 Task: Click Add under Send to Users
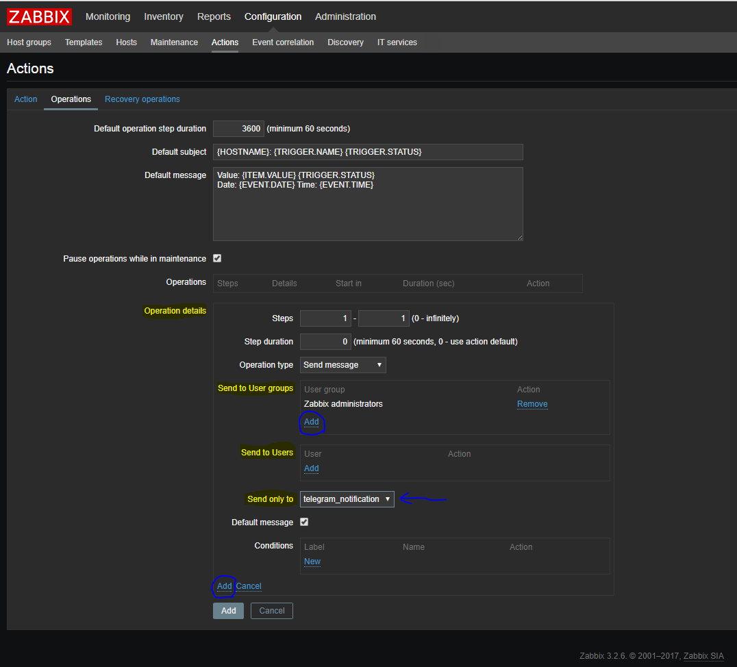(x=311, y=468)
